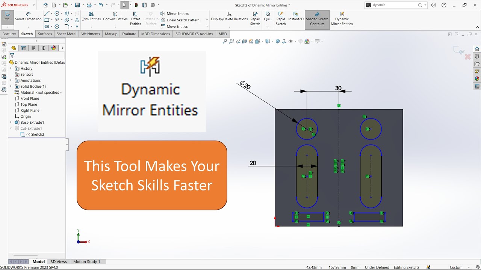Screen dimensions: 481x270
Task: Click Move Entities command
Action: tap(174, 26)
